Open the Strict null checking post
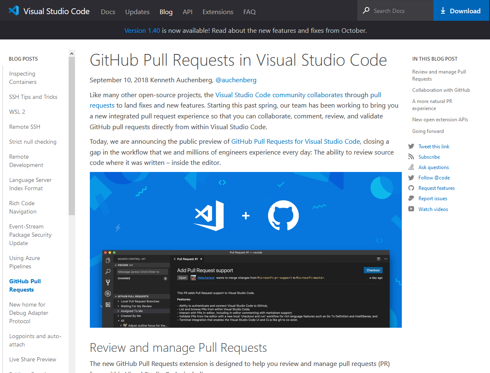The width and height of the screenshot is (490, 373). (x=33, y=142)
